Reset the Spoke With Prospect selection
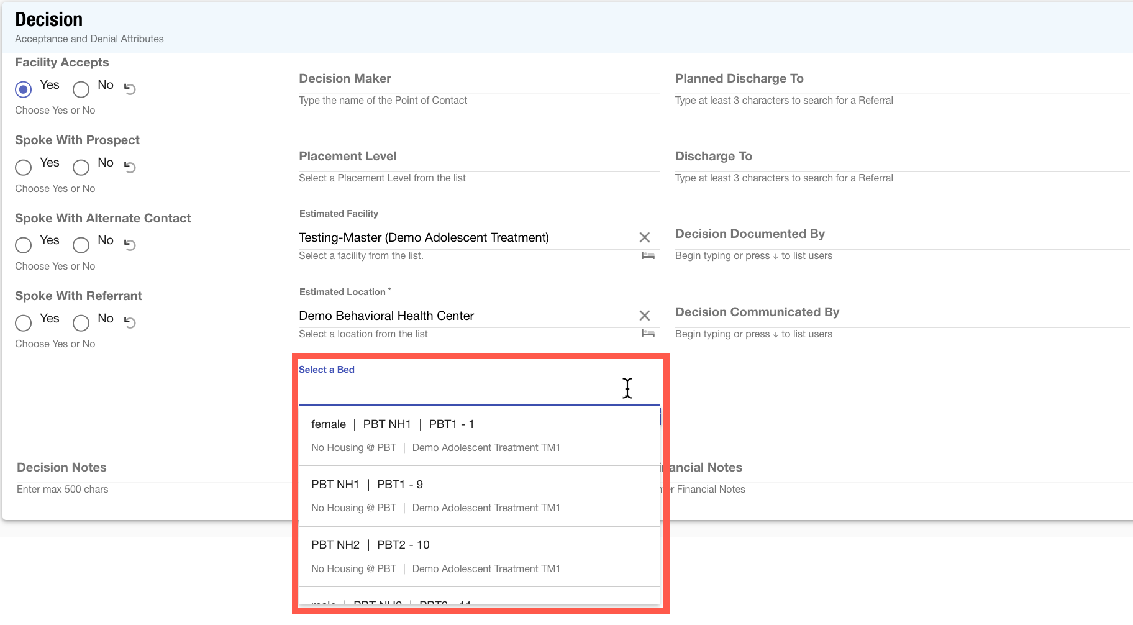 [130, 167]
